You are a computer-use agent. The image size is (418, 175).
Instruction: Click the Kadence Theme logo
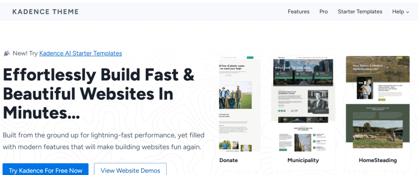point(45,12)
